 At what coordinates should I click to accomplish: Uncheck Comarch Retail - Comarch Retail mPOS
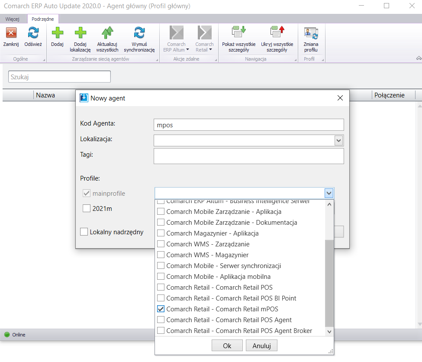tap(161, 309)
